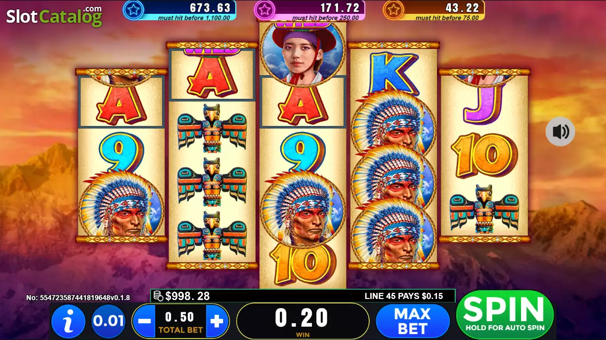
Task: Click the MAX BET button
Action: pyautogui.click(x=413, y=321)
